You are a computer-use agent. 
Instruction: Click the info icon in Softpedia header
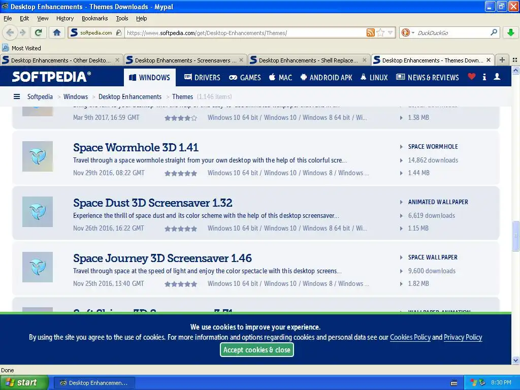(x=484, y=77)
